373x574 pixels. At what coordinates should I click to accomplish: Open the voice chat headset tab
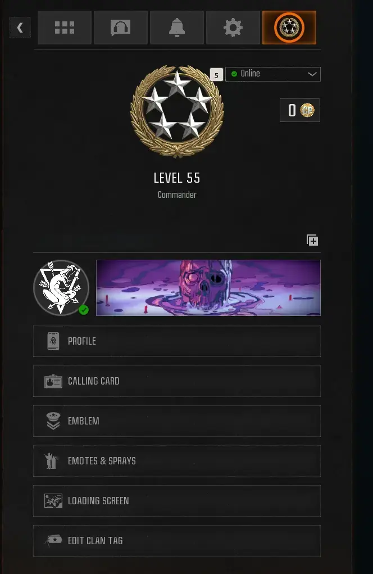121,28
